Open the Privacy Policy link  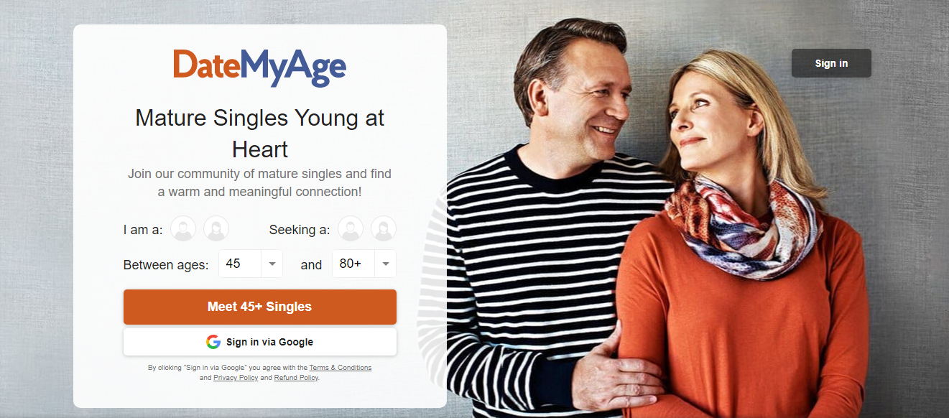coord(236,378)
